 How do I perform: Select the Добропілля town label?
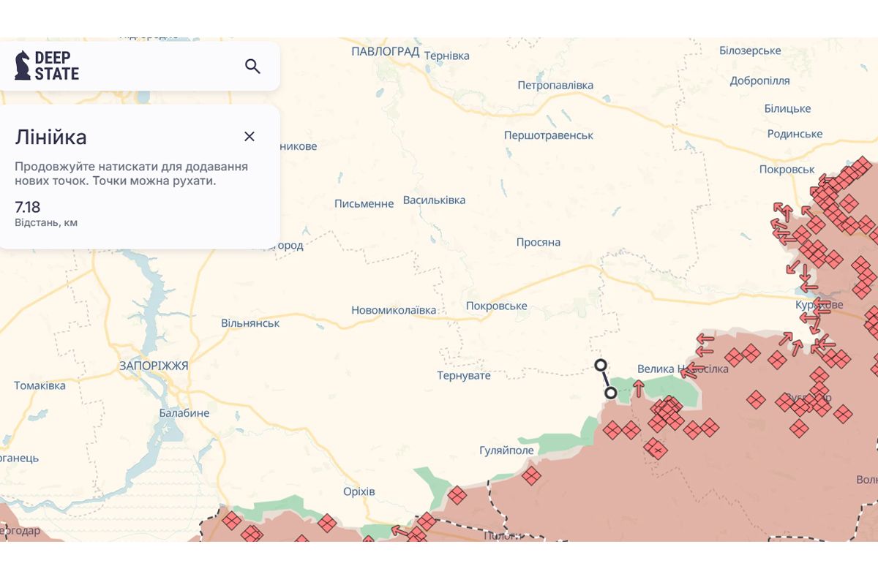[x=759, y=80]
